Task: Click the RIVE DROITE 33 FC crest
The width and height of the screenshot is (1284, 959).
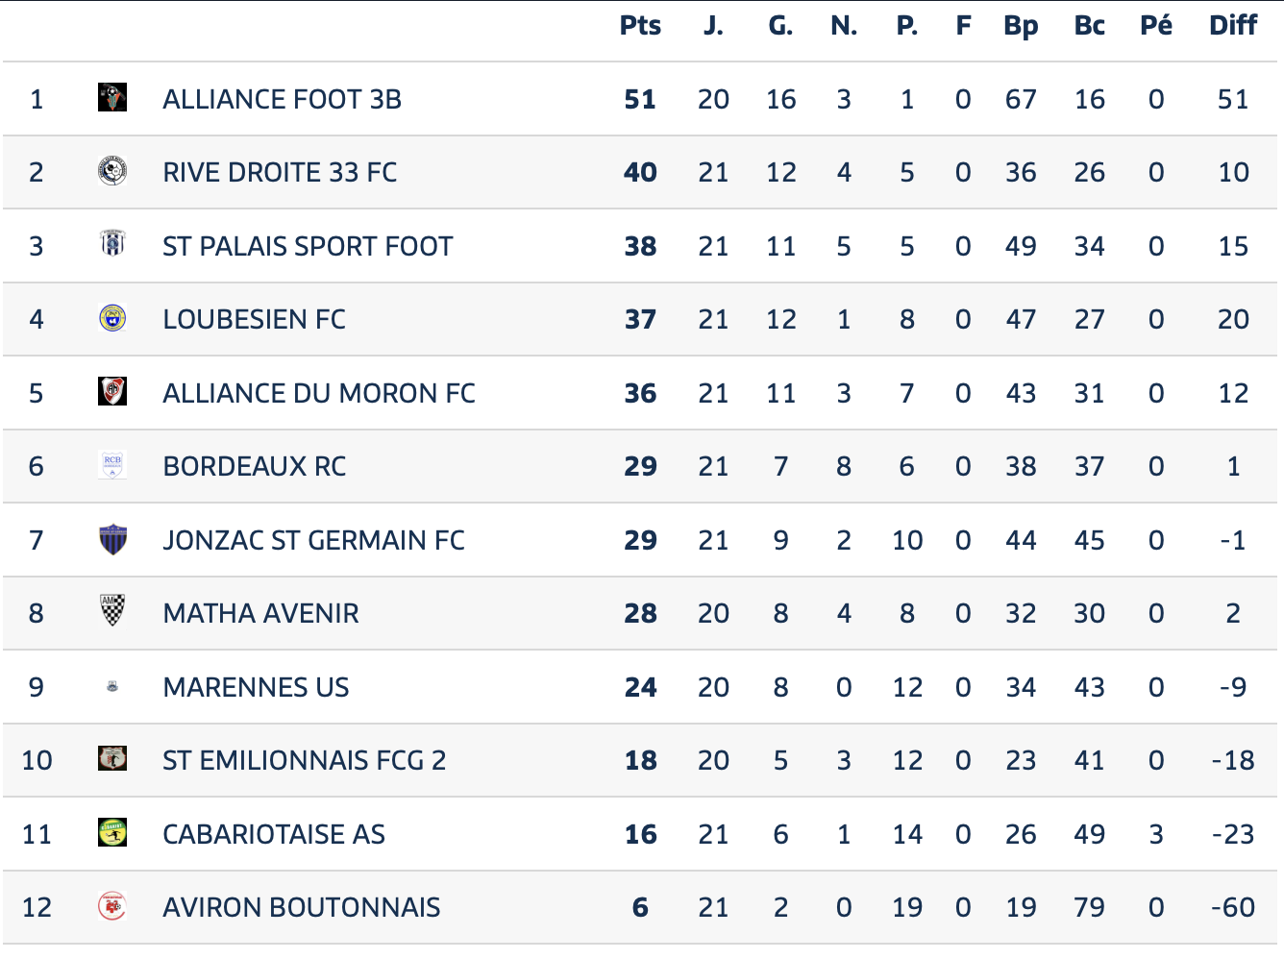Action: pos(112,171)
